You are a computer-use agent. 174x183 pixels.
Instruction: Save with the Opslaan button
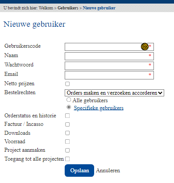[x=79, y=171]
